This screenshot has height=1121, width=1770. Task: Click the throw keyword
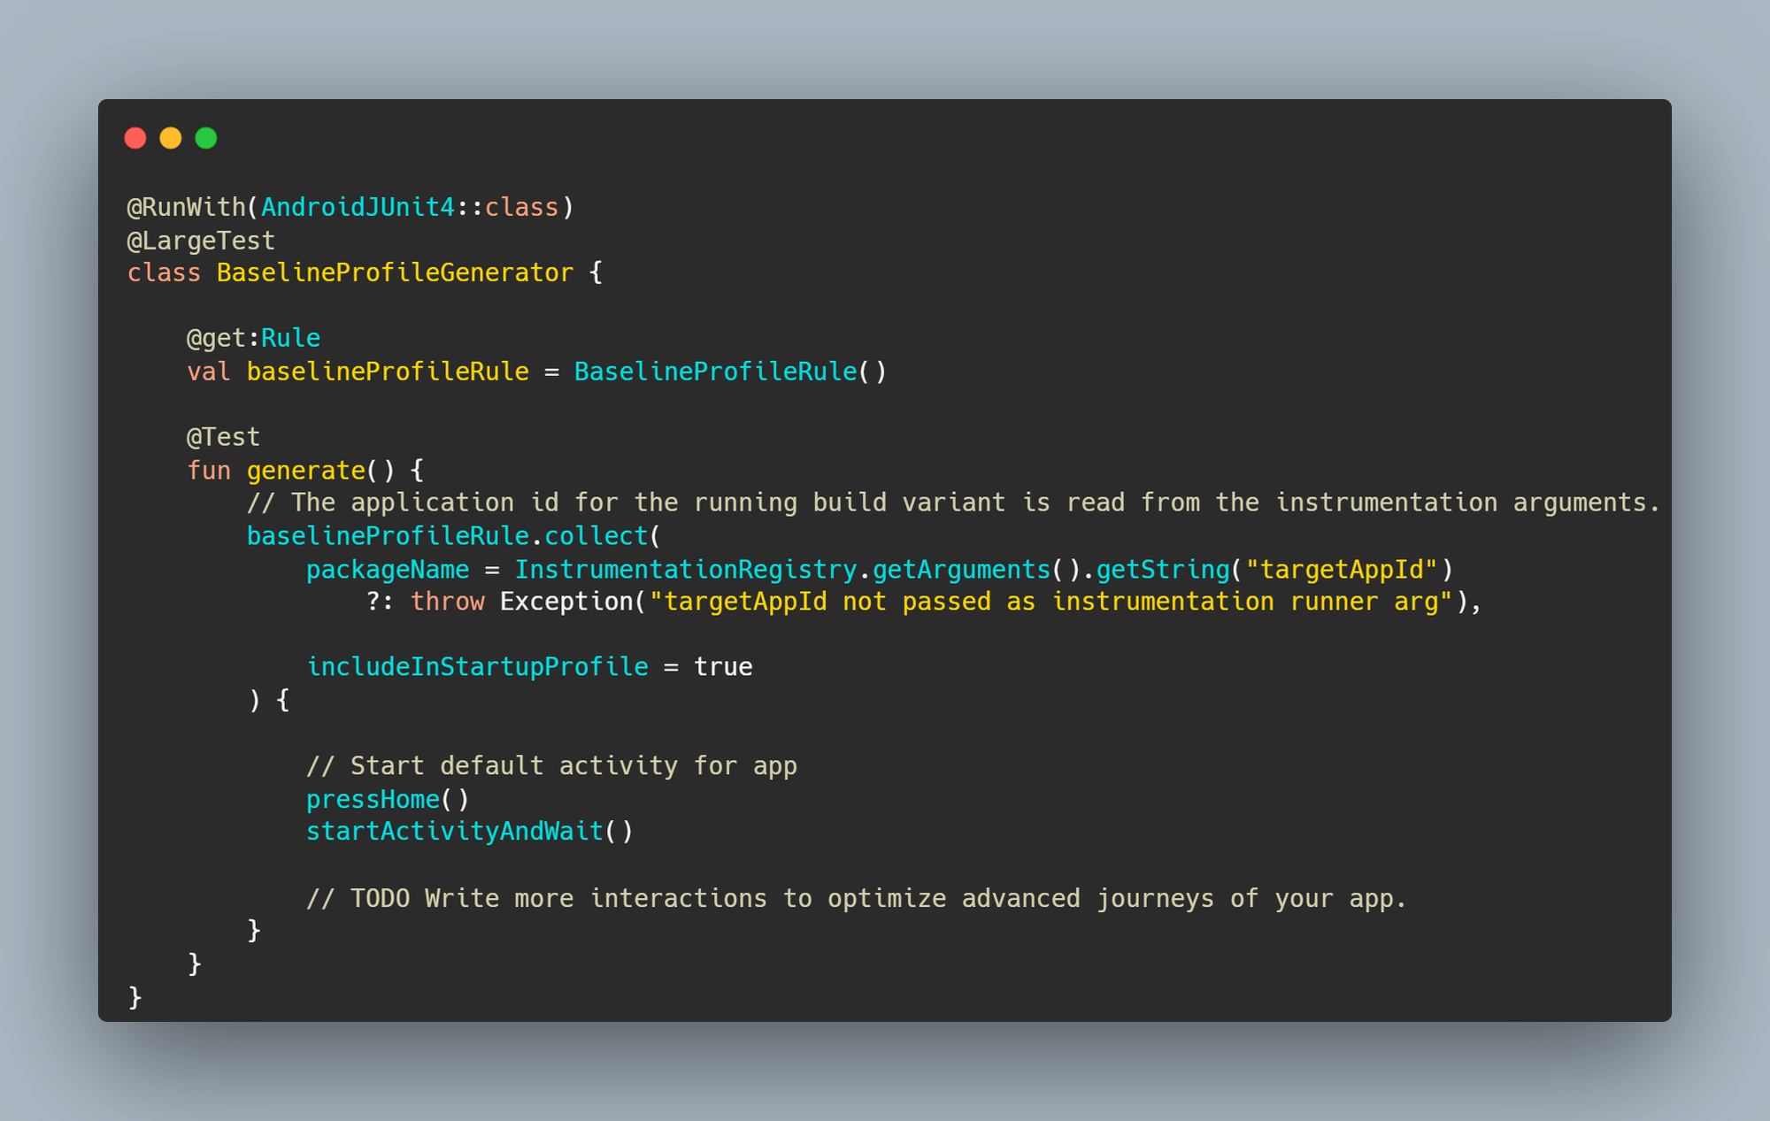coord(448,602)
